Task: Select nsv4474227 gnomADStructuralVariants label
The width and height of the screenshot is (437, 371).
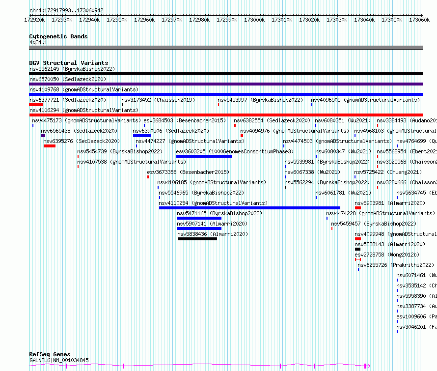Action: pos(190,141)
